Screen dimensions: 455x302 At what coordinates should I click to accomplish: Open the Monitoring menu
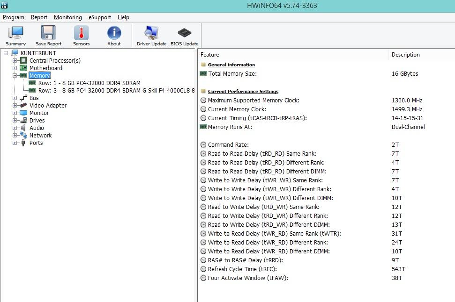(68, 17)
